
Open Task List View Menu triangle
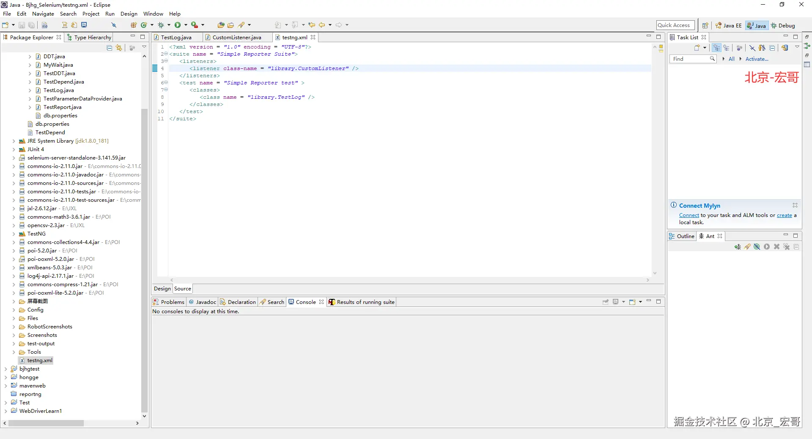click(x=797, y=47)
